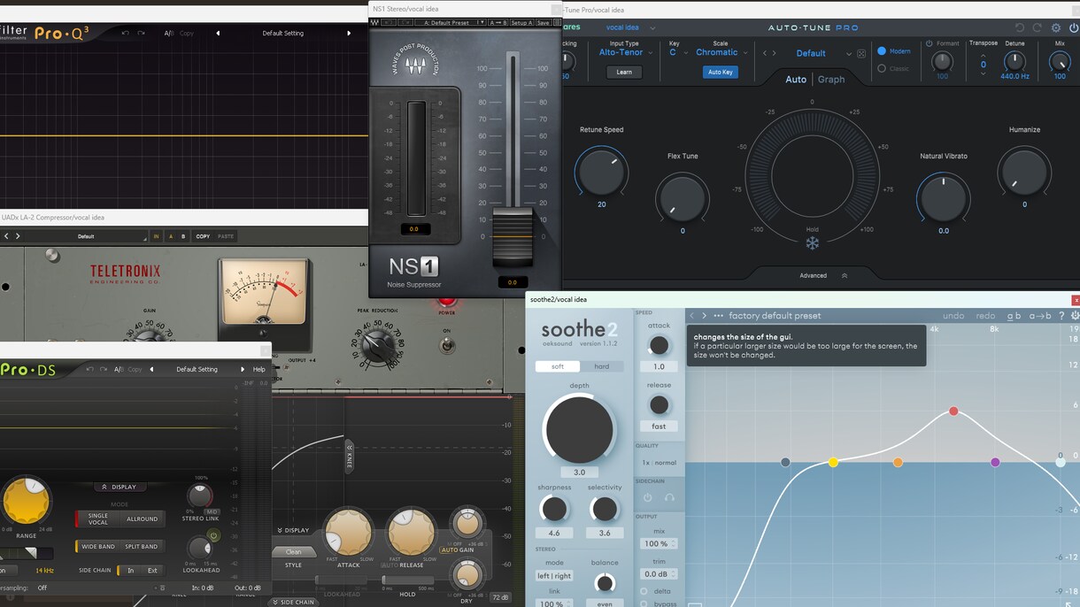1080x607 pixels.
Task: Open soothe2 preset options three-dots menu
Action: (719, 316)
